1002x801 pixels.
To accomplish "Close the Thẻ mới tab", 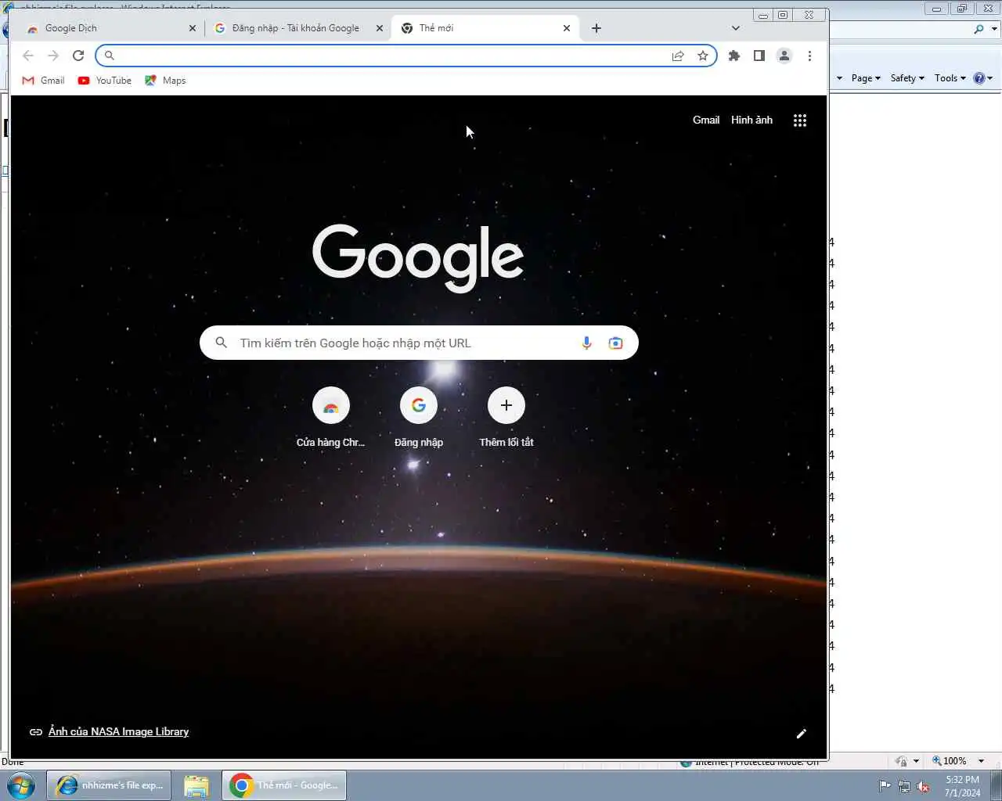I will tap(567, 28).
